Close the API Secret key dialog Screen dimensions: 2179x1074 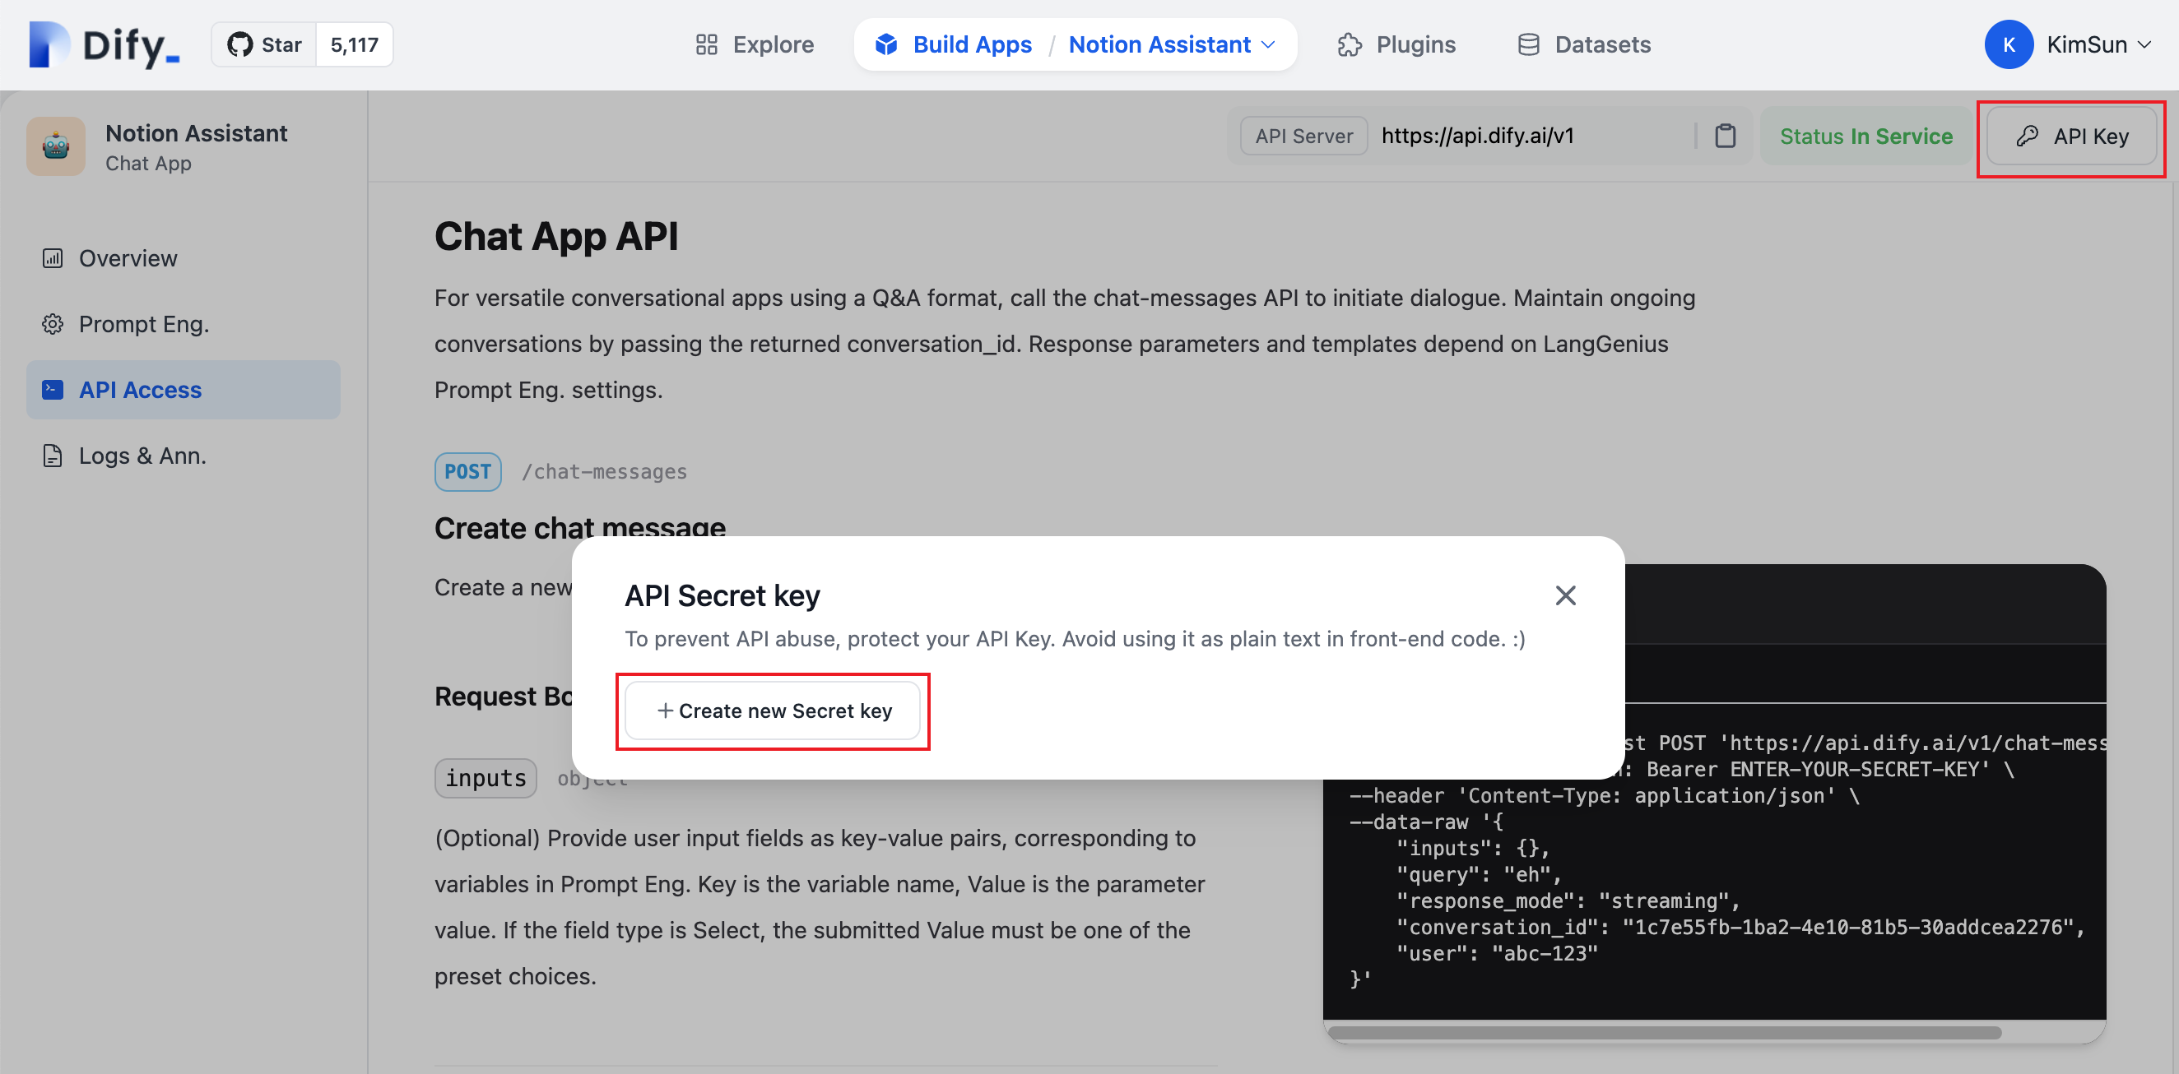[x=1565, y=595]
